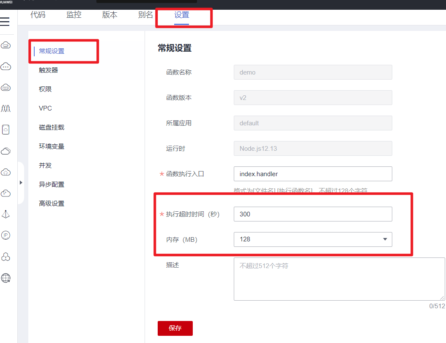Open 异步配置 in the settings menu
The image size is (446, 343).
(52, 185)
